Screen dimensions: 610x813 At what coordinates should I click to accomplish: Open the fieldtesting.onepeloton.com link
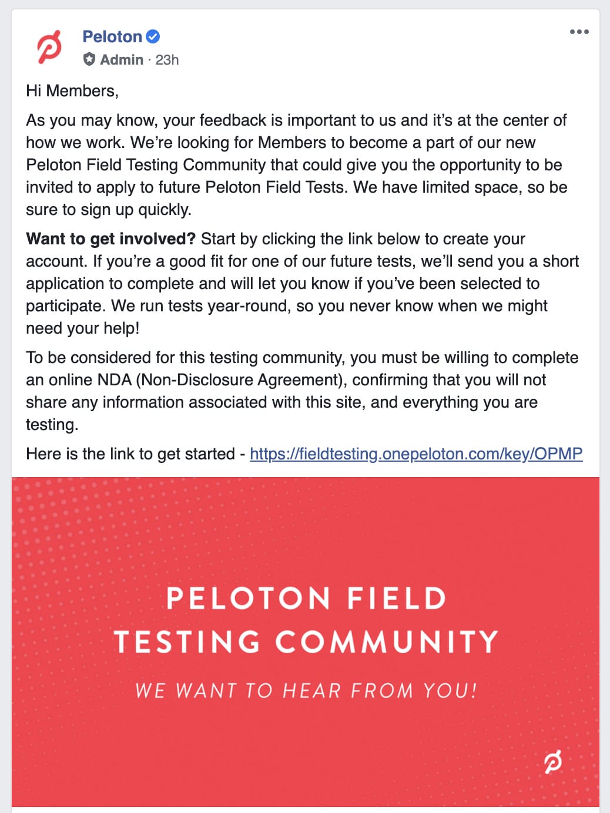[416, 454]
